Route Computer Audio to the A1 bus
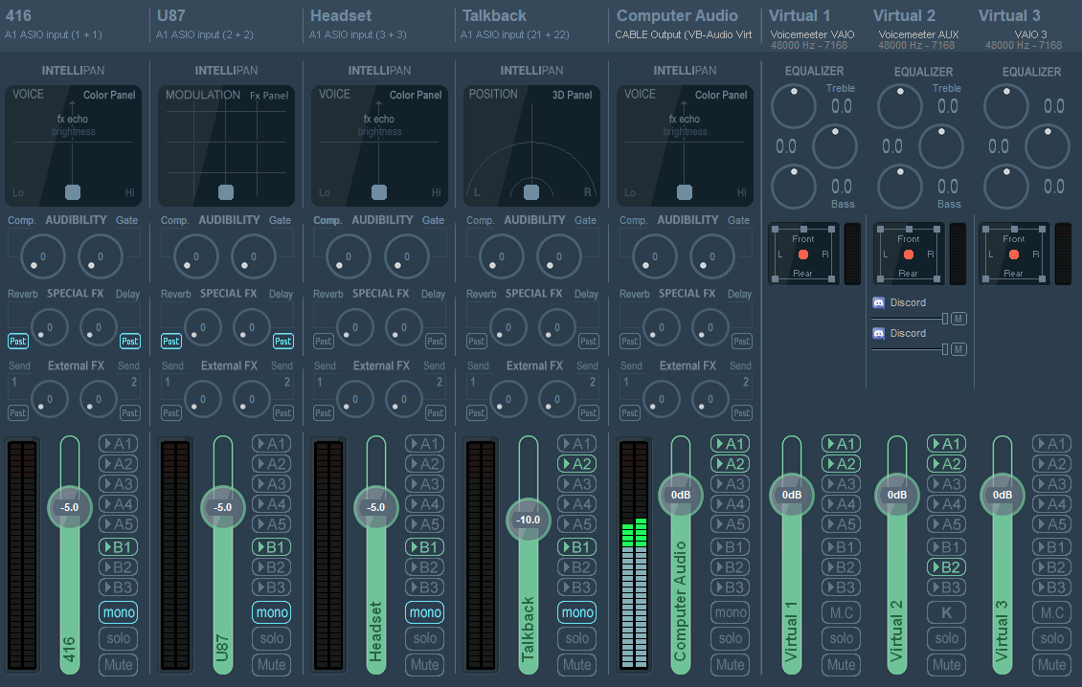The image size is (1082, 687). [731, 444]
